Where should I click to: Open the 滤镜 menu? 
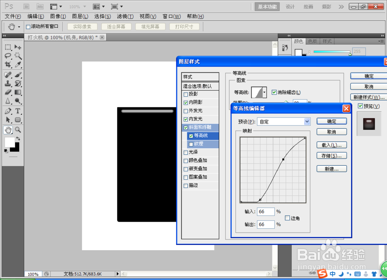point(125,16)
